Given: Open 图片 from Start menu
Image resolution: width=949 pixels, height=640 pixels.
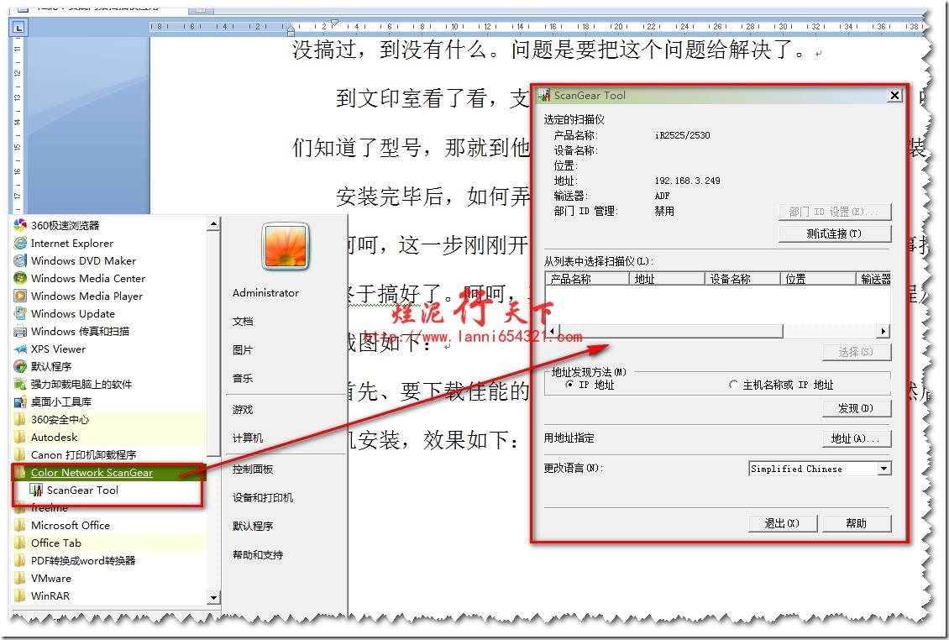Looking at the screenshot, I should coord(243,349).
